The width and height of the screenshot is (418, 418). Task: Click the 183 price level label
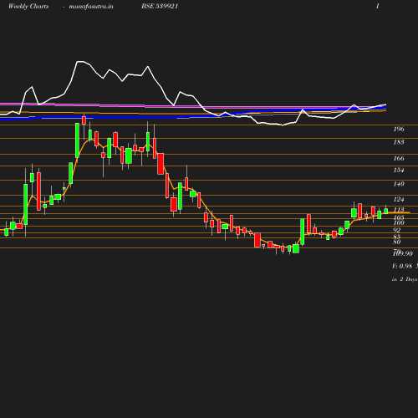[399, 142]
